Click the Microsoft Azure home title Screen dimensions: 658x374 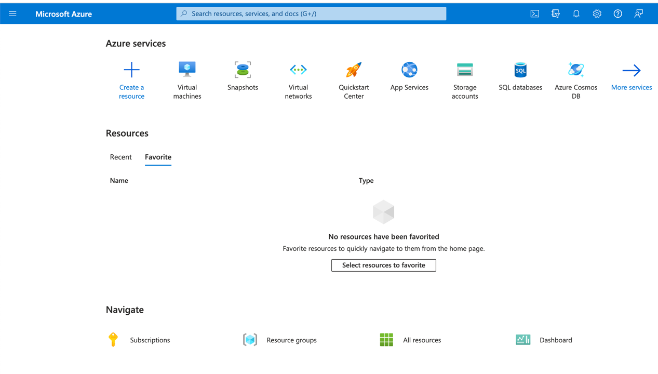click(63, 14)
